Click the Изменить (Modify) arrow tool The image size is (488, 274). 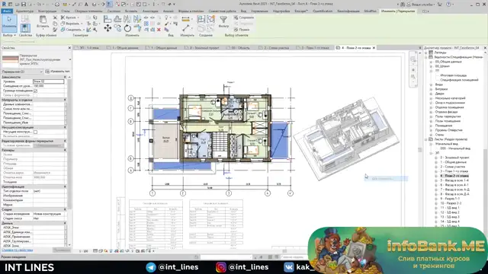point(9,22)
